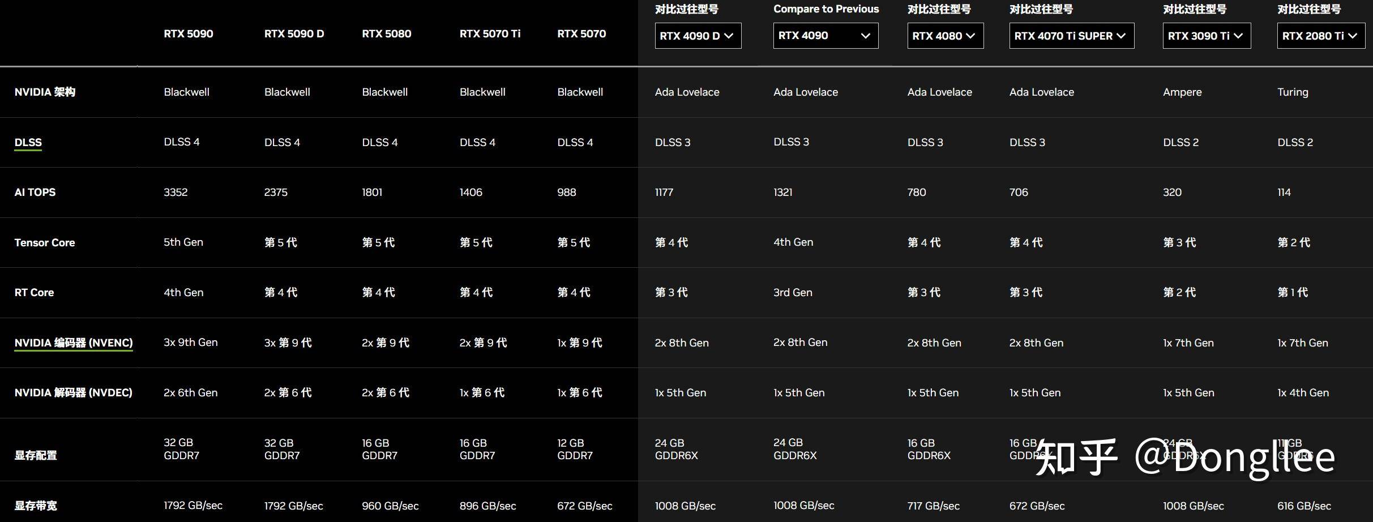Click the Compare to Previous heading
Viewport: 1373px width, 522px height.
[x=826, y=9]
